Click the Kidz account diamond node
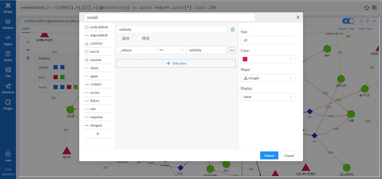The width and height of the screenshot is (382, 179). tap(180, 168)
